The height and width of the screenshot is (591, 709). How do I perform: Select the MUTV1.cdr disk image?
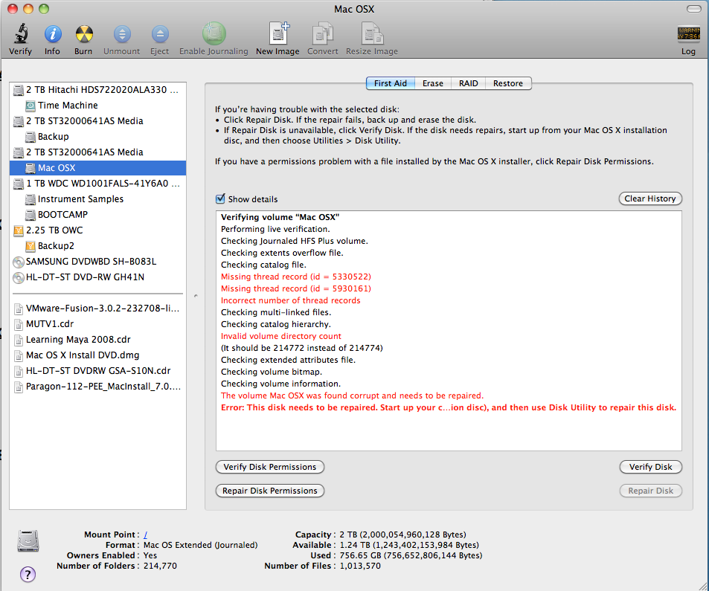97,324
